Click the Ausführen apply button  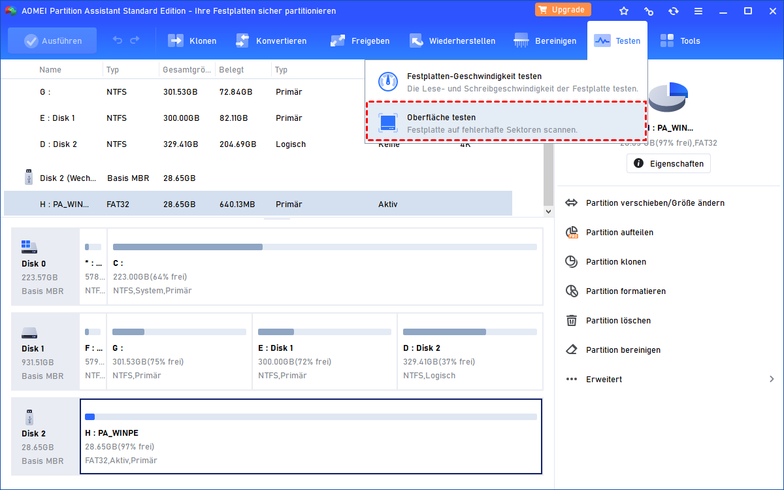pos(52,41)
